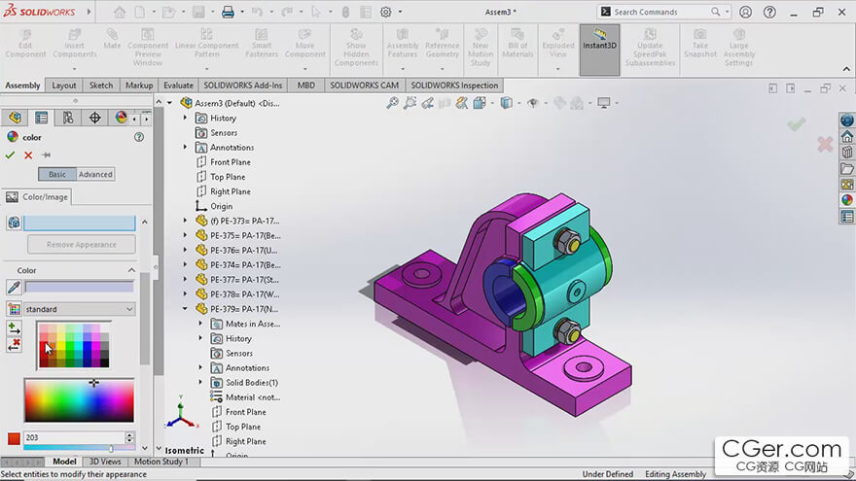Open the DisplayManager tab icon
This screenshot has height=481, width=856.
[x=121, y=118]
